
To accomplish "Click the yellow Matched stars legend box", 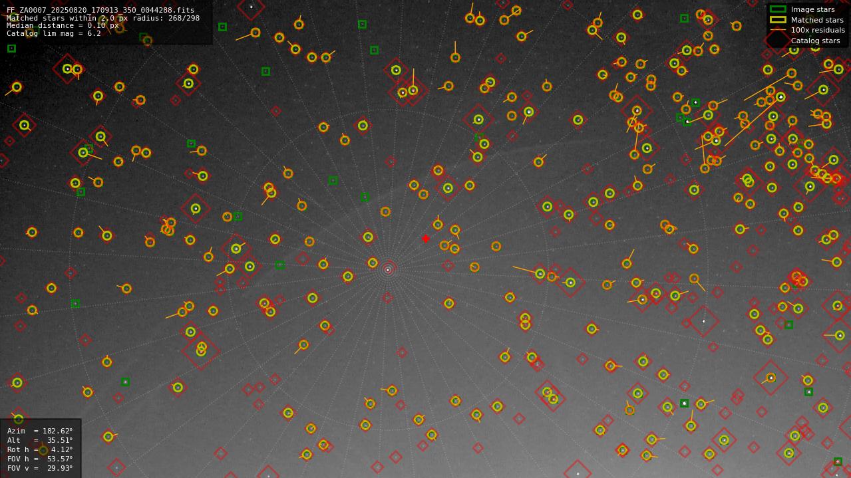I will [778, 19].
